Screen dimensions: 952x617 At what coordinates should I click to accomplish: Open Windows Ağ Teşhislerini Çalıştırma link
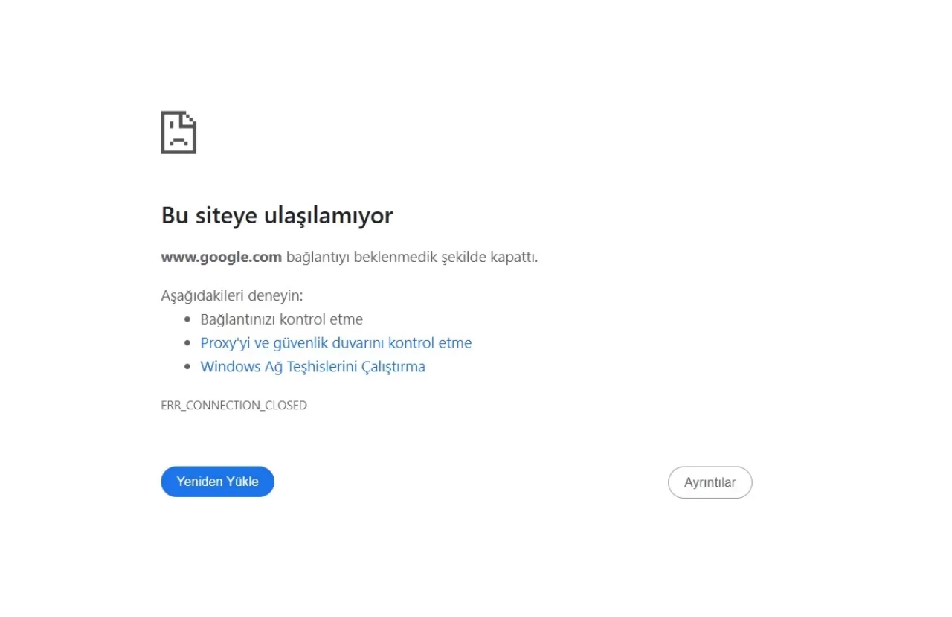tap(312, 366)
